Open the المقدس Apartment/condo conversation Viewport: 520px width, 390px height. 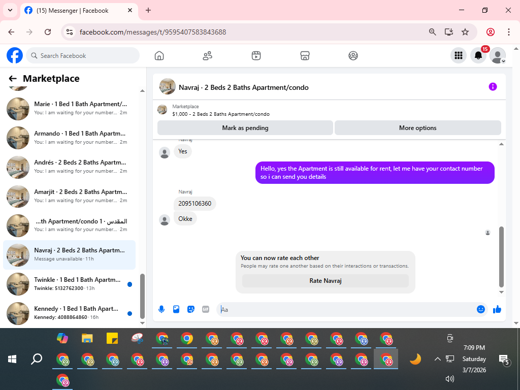69,225
